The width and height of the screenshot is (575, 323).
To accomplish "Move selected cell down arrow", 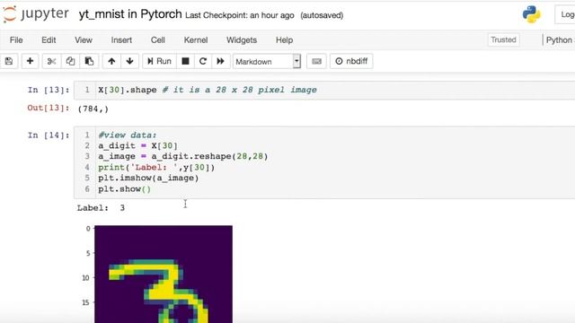I will point(129,61).
